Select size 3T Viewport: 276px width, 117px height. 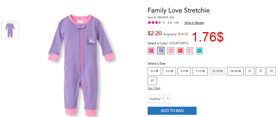tap(260, 71)
